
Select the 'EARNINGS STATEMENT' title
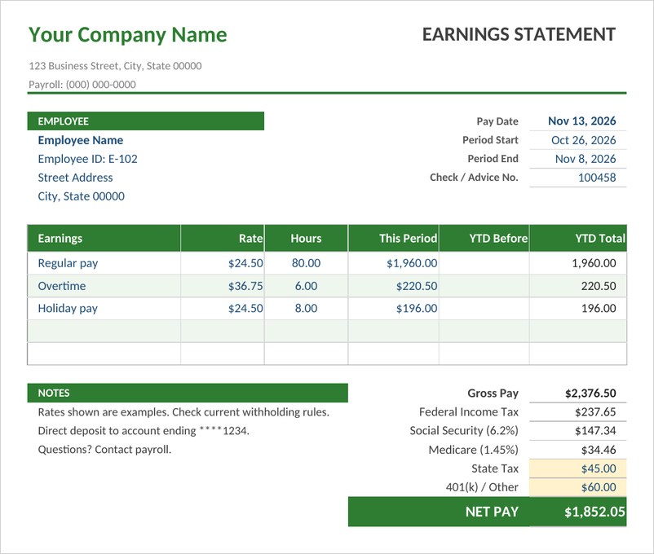coord(519,34)
